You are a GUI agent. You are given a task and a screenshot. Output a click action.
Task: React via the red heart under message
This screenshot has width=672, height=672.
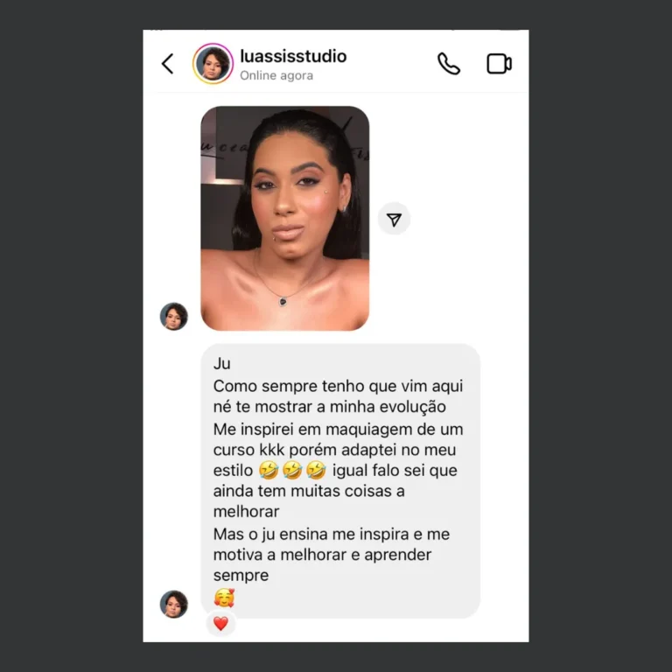pos(220,624)
